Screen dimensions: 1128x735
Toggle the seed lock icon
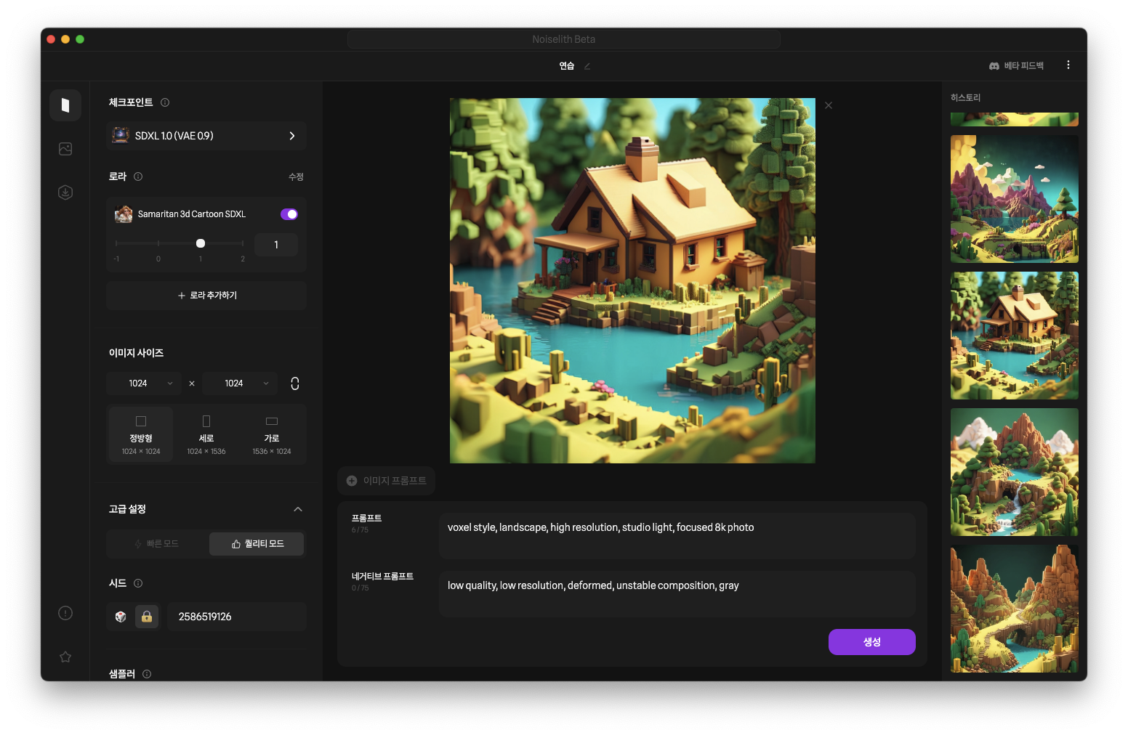[147, 617]
